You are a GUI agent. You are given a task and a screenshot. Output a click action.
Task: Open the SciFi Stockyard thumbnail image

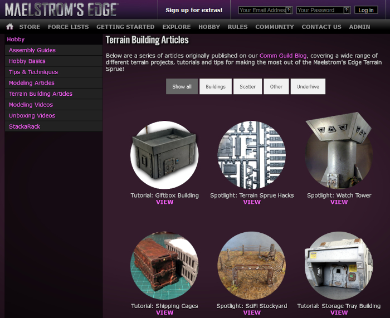pyautogui.click(x=252, y=266)
